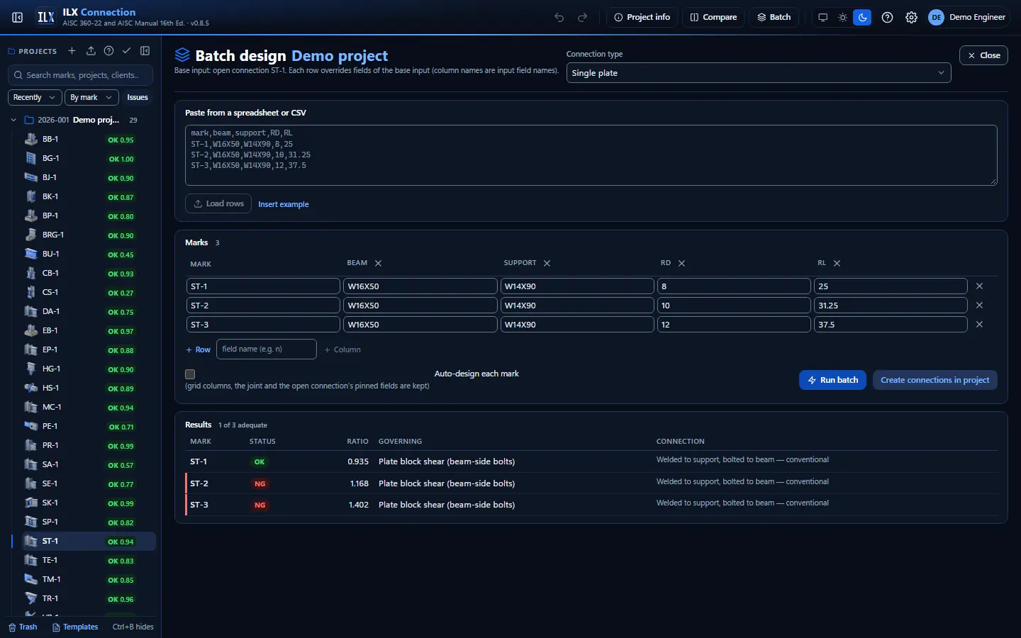Delete the ST-1 row in Marks grid
Viewport: 1021px width, 638px height.
click(980, 286)
